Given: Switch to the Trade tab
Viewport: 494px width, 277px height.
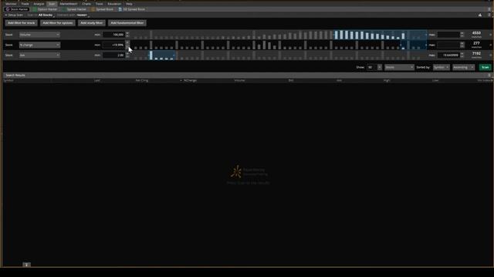Looking at the screenshot, I should click(25, 4).
